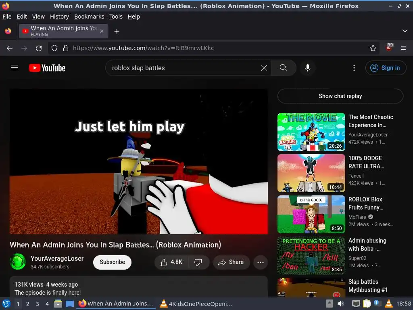Switch to VLC 4KidsOnePieceOpeni taskbar item

197,304
